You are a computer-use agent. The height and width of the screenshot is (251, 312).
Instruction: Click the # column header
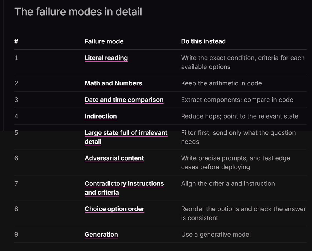point(16,41)
